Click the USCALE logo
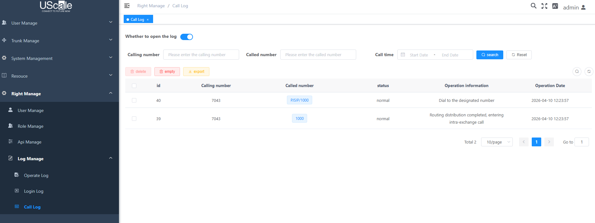The height and width of the screenshot is (223, 595). pyautogui.click(x=56, y=6)
